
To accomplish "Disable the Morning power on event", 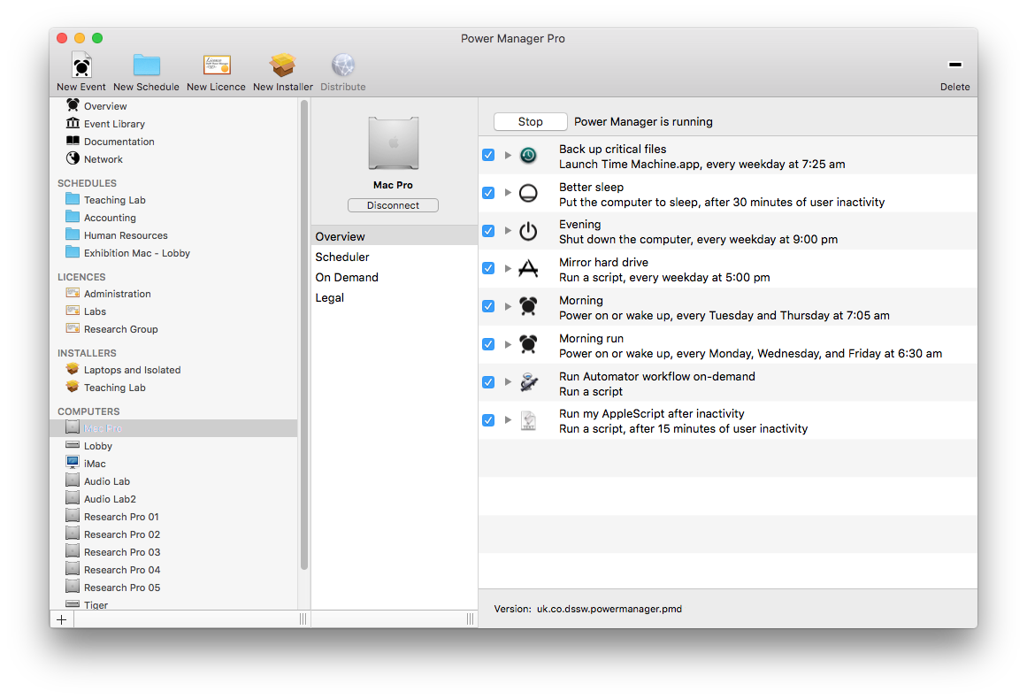I will point(488,306).
